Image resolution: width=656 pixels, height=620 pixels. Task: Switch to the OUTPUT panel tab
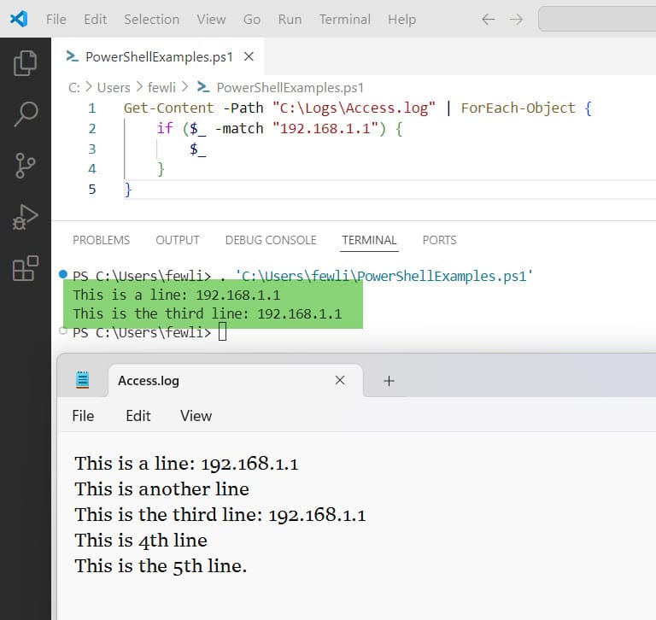click(x=178, y=240)
